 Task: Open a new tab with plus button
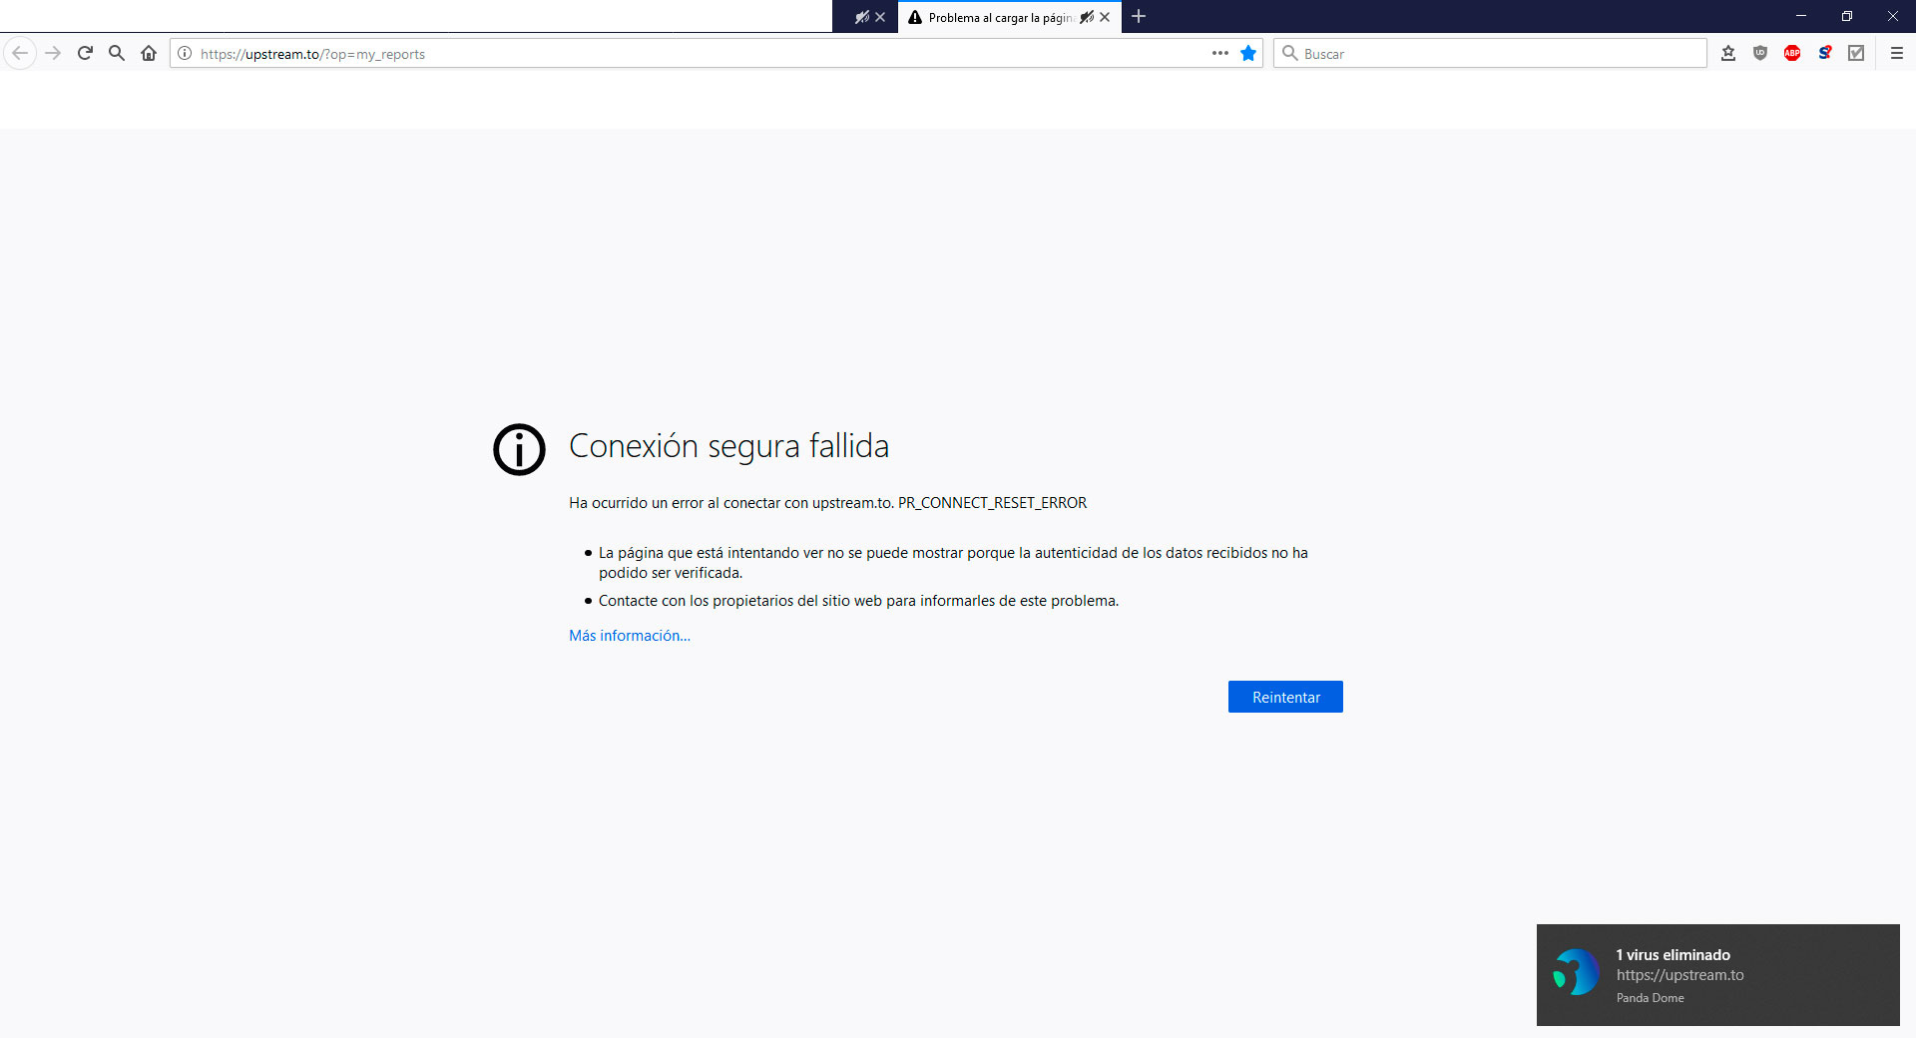coord(1139,16)
